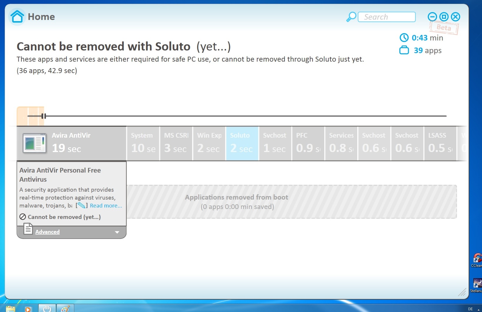Select the Win Exp 2 sec tile
Screen dimensions: 482x312
209,144
